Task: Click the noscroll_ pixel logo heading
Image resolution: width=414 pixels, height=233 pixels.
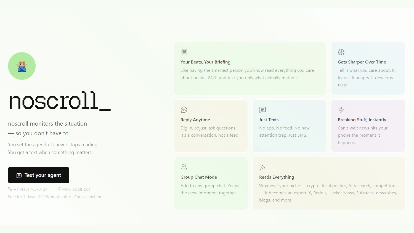Action: tap(60, 101)
